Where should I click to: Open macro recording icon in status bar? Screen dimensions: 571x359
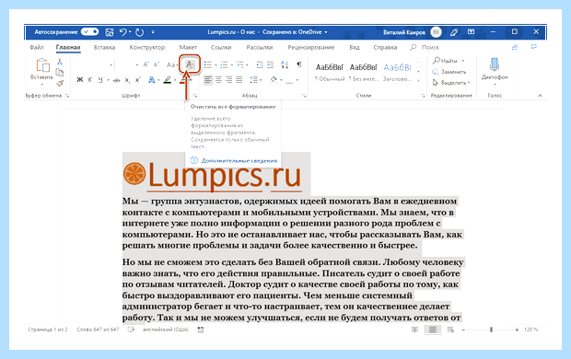(200, 330)
